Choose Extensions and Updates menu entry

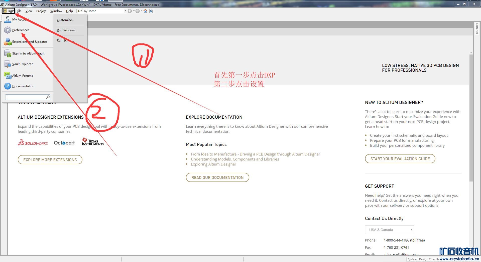(30, 42)
